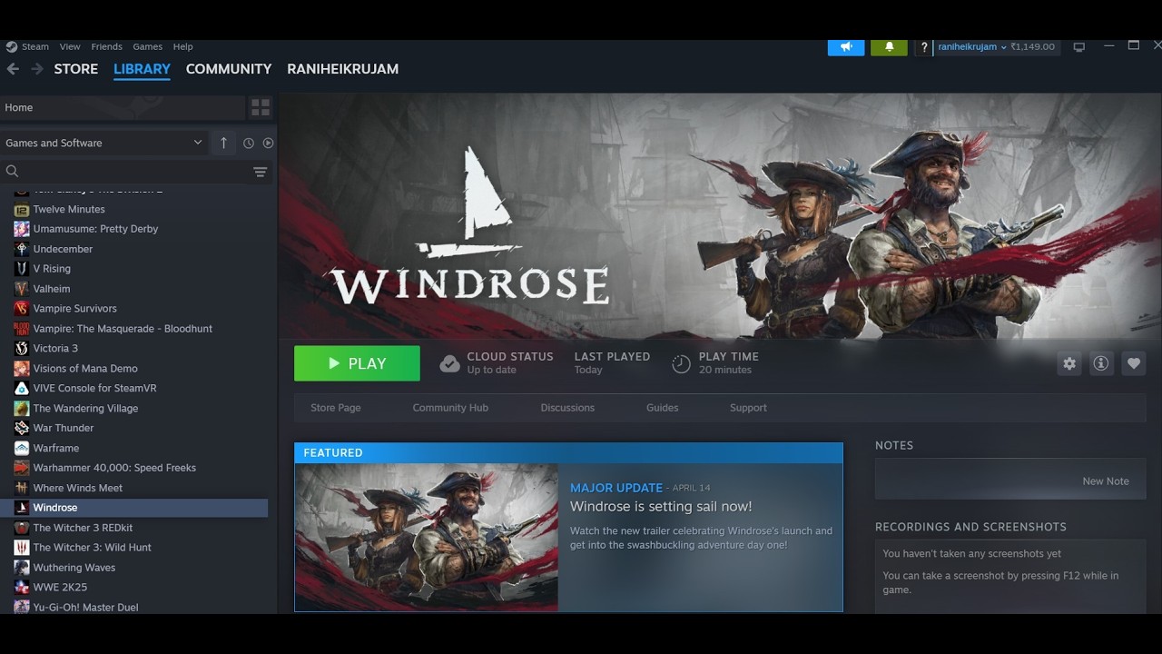Click the green PLAY button
Image resolution: width=1162 pixels, height=654 pixels.
point(357,363)
